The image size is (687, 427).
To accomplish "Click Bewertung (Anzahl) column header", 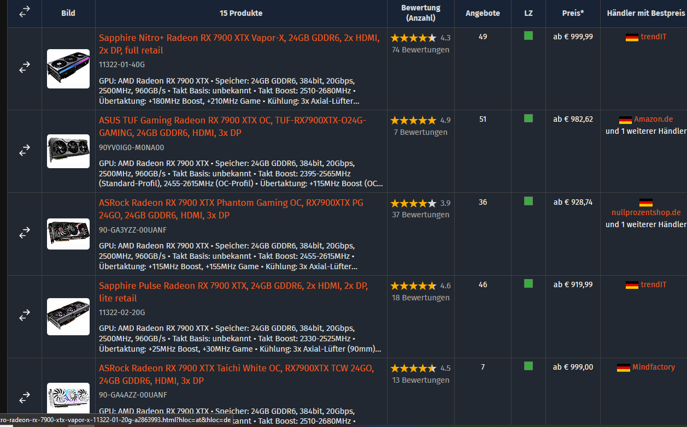I will click(420, 13).
